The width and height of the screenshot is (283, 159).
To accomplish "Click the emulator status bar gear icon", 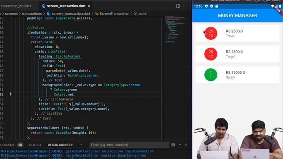I will [207, 6].
